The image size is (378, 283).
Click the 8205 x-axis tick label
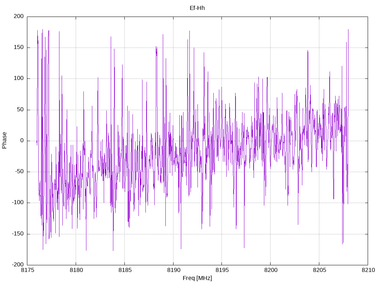pos(319,270)
